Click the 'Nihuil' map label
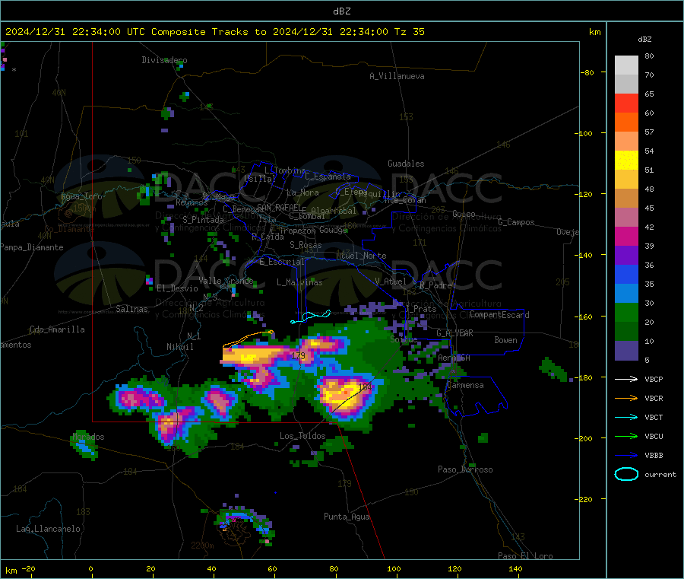 click(179, 347)
